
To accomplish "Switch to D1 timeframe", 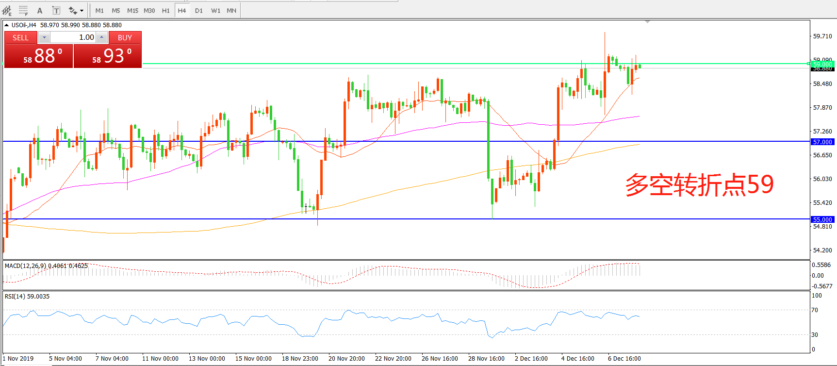I will (199, 10).
